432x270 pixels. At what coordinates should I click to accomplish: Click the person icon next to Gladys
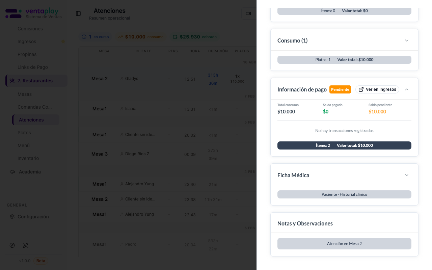[x=122, y=78]
